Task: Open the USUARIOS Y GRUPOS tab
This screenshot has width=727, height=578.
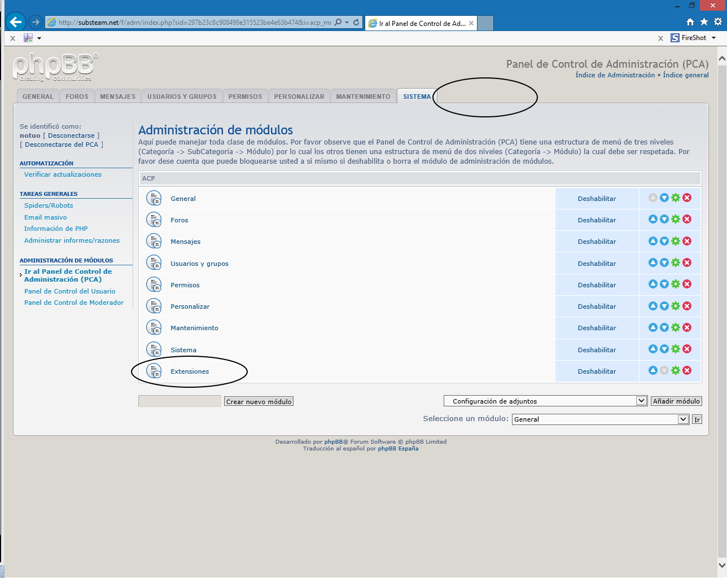Action: pyautogui.click(x=182, y=97)
